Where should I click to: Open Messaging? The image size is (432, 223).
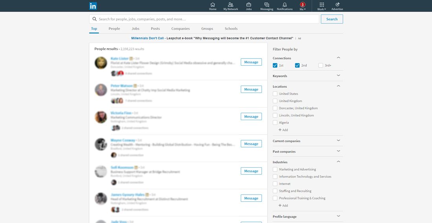coord(267,6)
